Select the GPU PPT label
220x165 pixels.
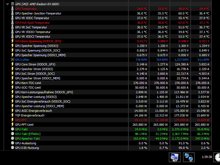click(x=21, y=120)
